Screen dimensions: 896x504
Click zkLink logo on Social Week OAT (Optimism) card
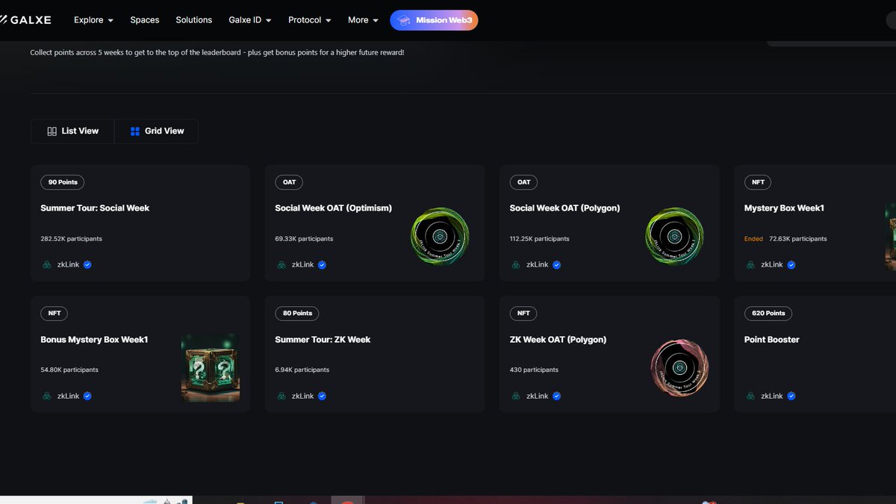pyautogui.click(x=281, y=264)
